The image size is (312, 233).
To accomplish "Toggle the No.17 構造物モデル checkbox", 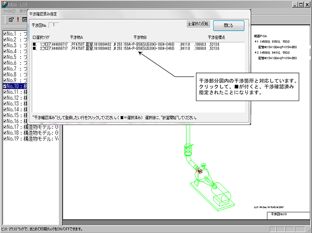I will pyautogui.click(x=4, y=127).
